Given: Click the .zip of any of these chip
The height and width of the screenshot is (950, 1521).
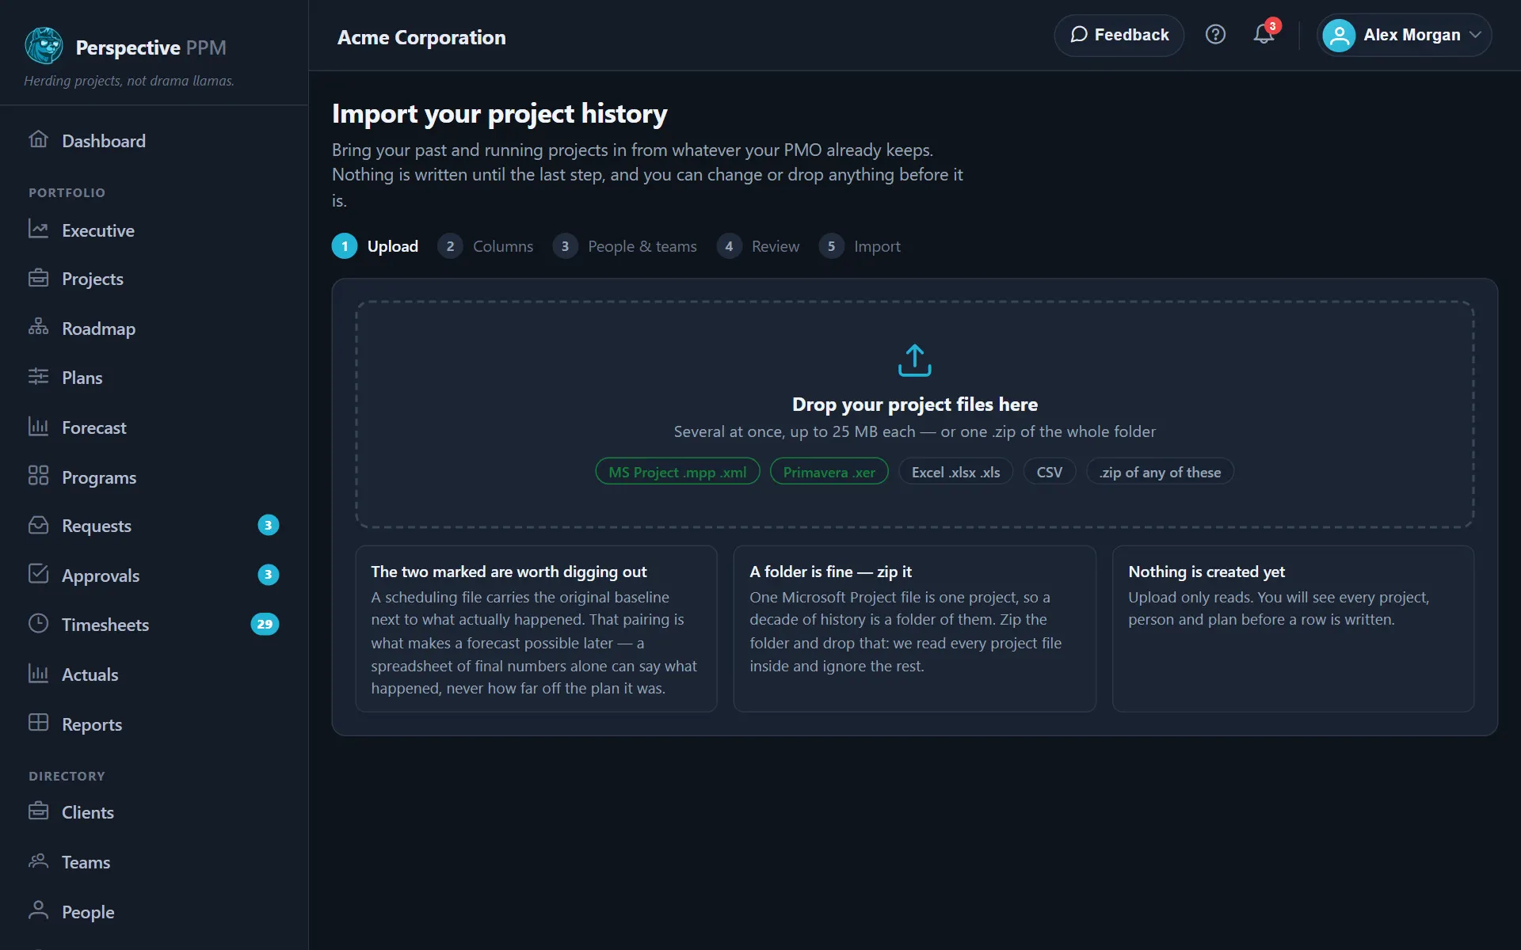Looking at the screenshot, I should (x=1160, y=472).
